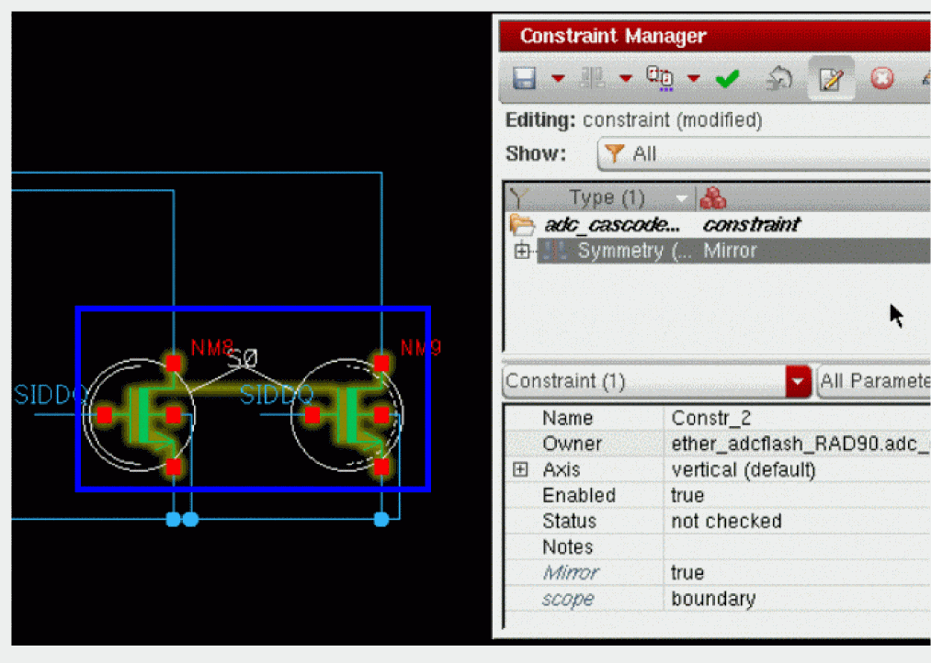Select the adc_cascode constraint folder row
The height and width of the screenshot is (663, 931).
click(x=719, y=225)
